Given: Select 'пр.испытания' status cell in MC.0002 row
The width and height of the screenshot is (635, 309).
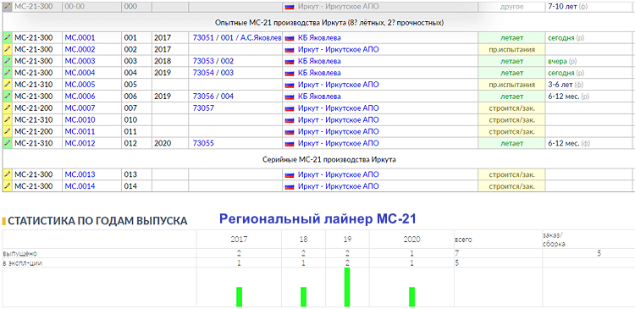Looking at the screenshot, I should (x=512, y=50).
